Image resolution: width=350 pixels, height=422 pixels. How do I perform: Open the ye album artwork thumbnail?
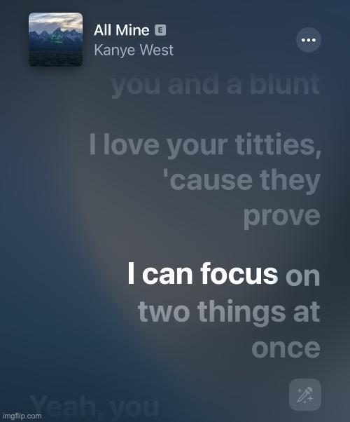[55, 39]
